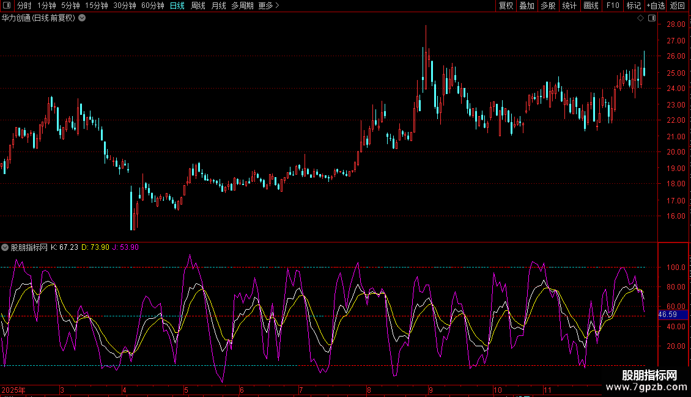Viewport: 691px width, 397px height.
Task: Open the 画线 drawing tools
Action: click(x=591, y=5)
